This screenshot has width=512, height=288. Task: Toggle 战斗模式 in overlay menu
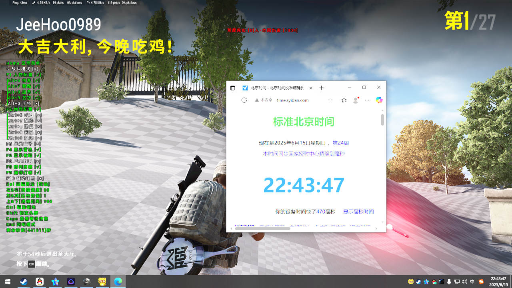coord(23,69)
